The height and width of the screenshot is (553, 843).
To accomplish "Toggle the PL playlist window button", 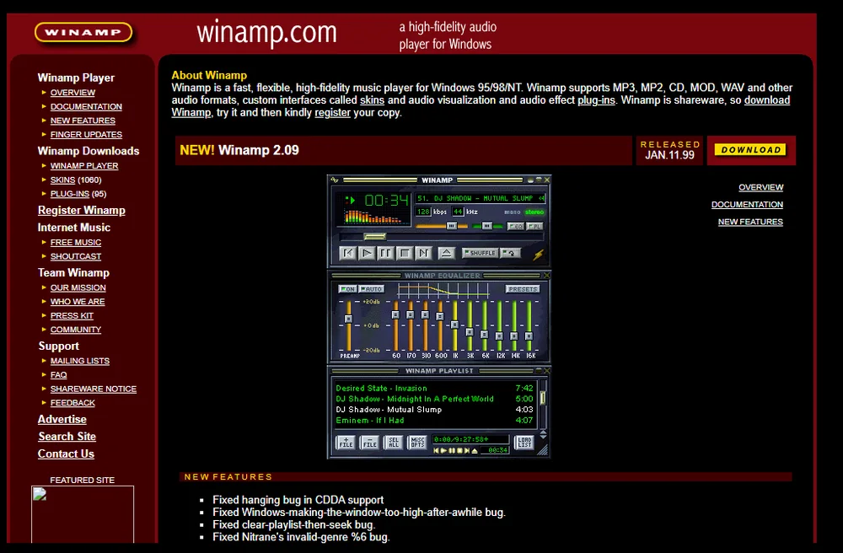I will click(x=534, y=226).
